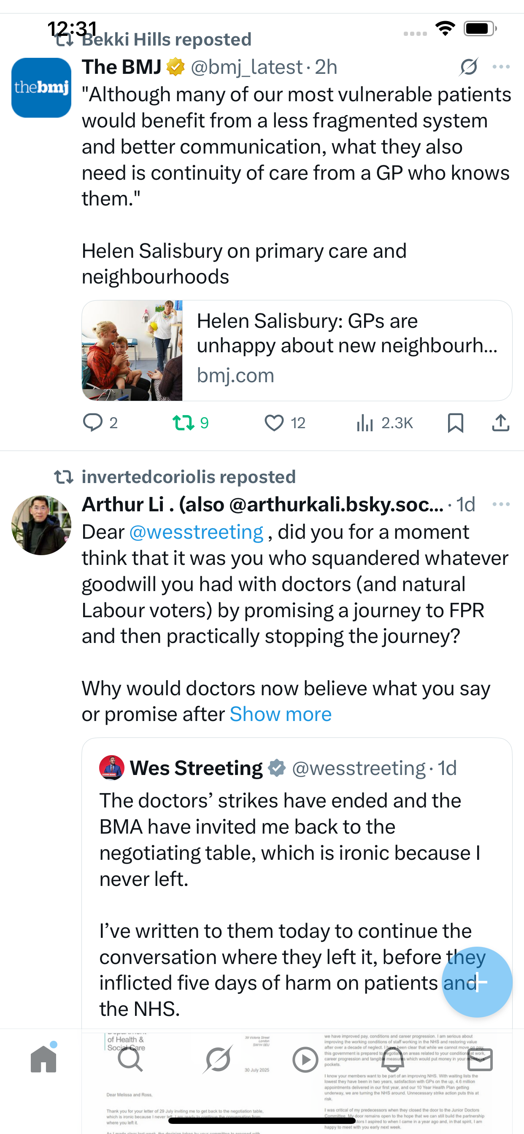524x1134 pixels.
Task: Open the Search tab
Action: pyautogui.click(x=130, y=1059)
